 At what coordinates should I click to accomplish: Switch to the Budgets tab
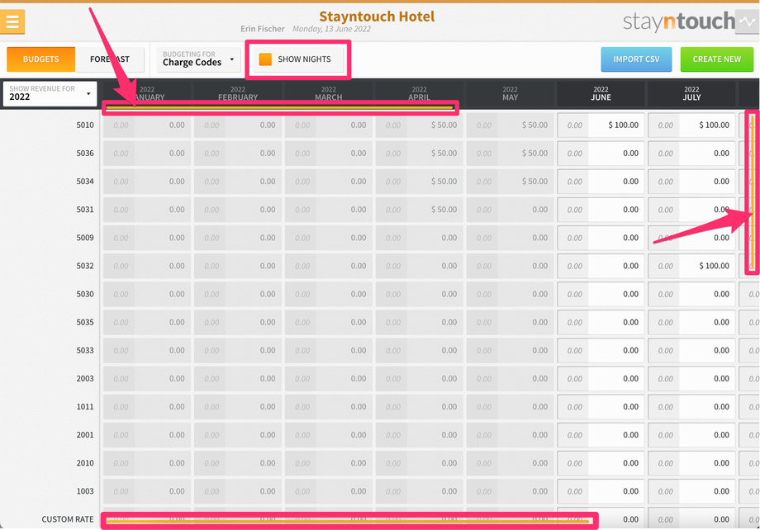pos(40,59)
